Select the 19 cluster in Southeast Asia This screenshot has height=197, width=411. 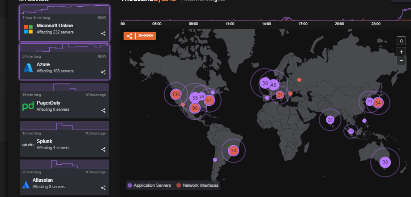(x=351, y=131)
